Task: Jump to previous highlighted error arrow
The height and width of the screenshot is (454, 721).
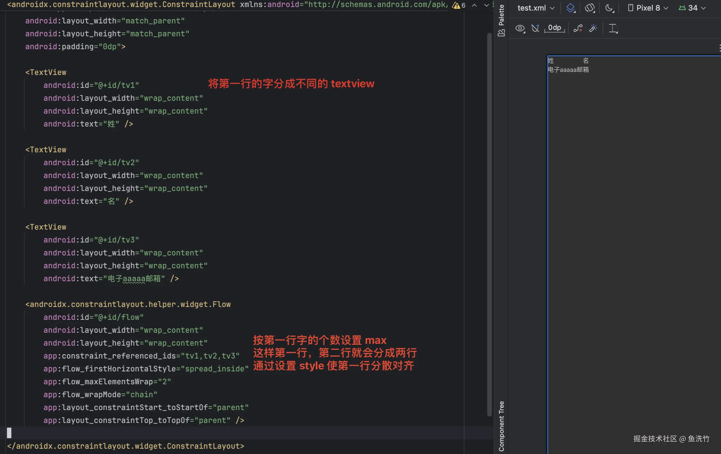Action: [x=474, y=5]
